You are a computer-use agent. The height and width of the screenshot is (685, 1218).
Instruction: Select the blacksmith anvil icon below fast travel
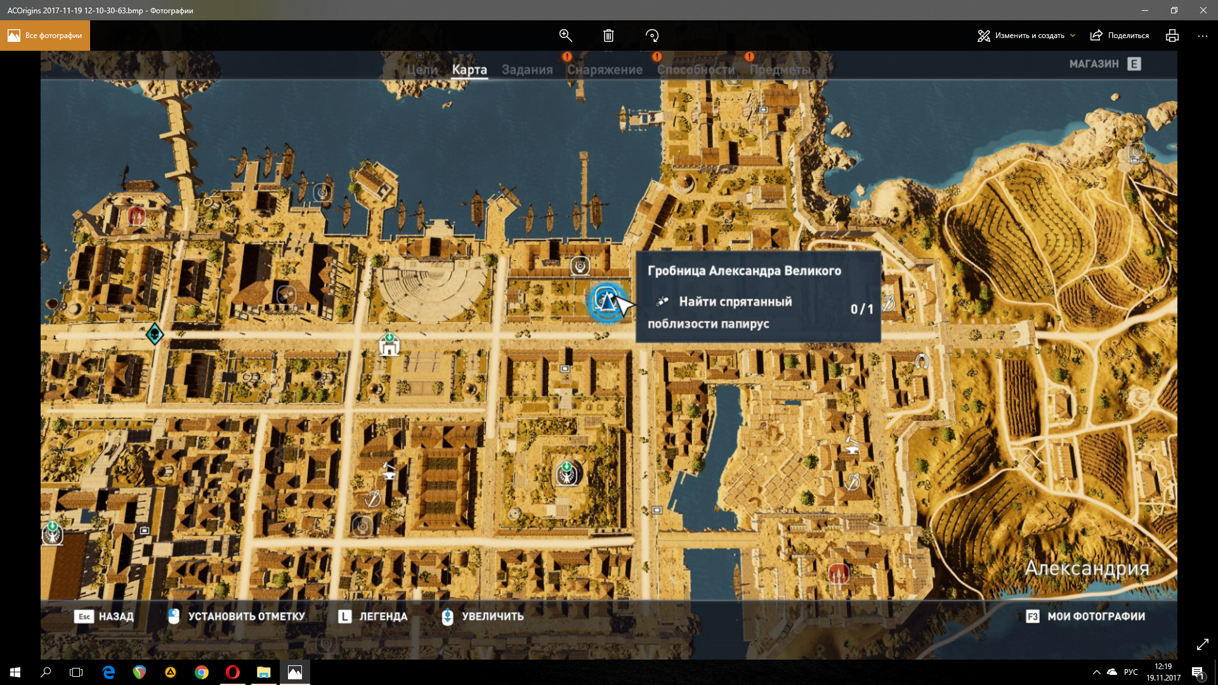click(x=389, y=470)
